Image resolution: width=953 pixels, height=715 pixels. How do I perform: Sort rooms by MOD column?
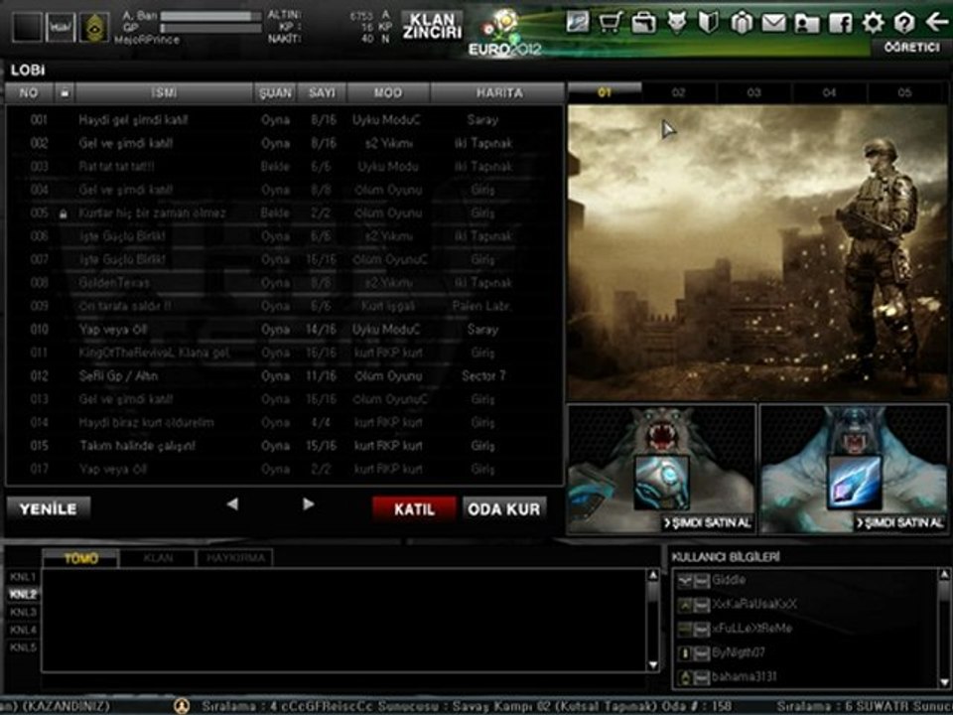tap(388, 93)
